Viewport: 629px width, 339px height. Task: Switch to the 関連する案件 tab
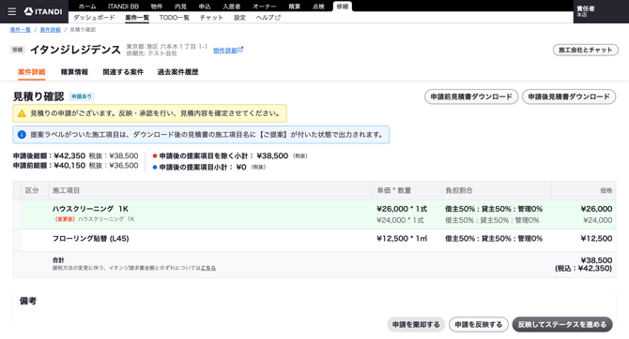click(x=123, y=72)
